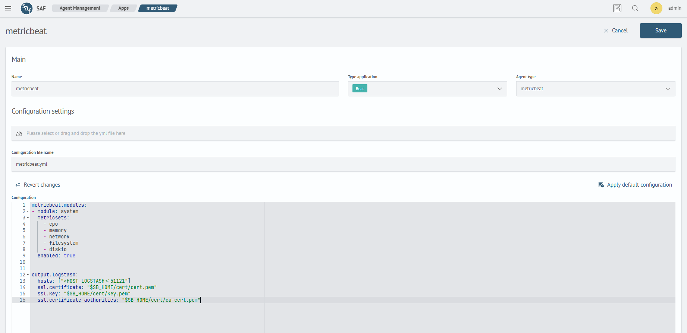
Task: Collapse the fold arrow on line 3
Action: tap(28, 218)
